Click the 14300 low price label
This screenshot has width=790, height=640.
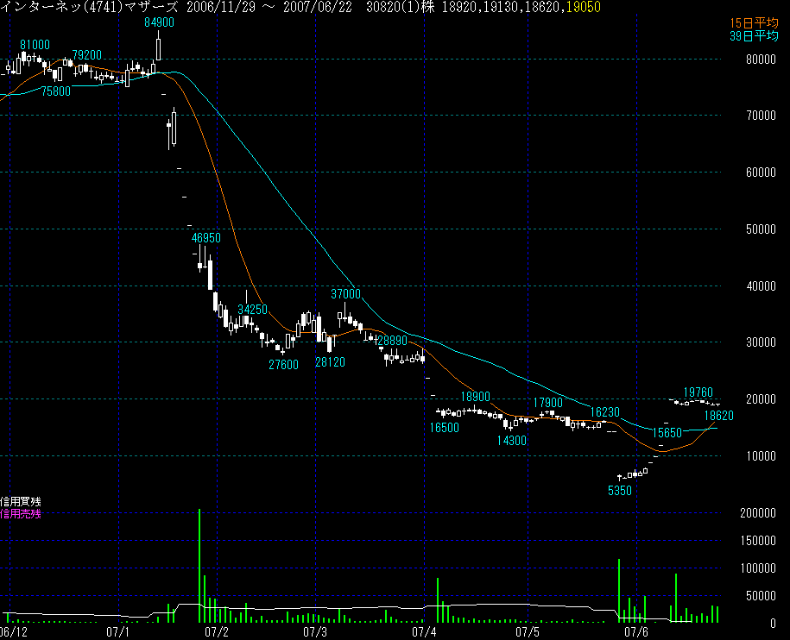[x=511, y=441]
